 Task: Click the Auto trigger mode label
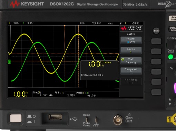pyautogui.click(x=111, y=23)
